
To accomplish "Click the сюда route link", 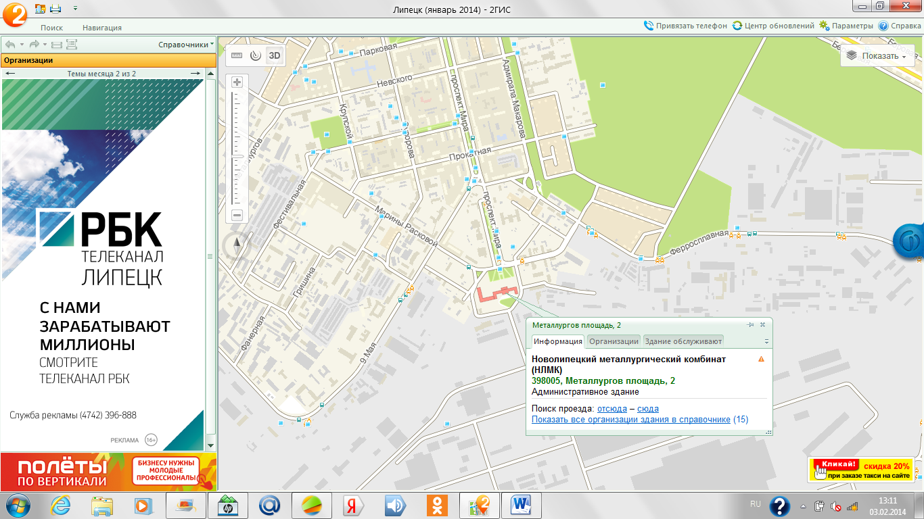I will point(648,409).
